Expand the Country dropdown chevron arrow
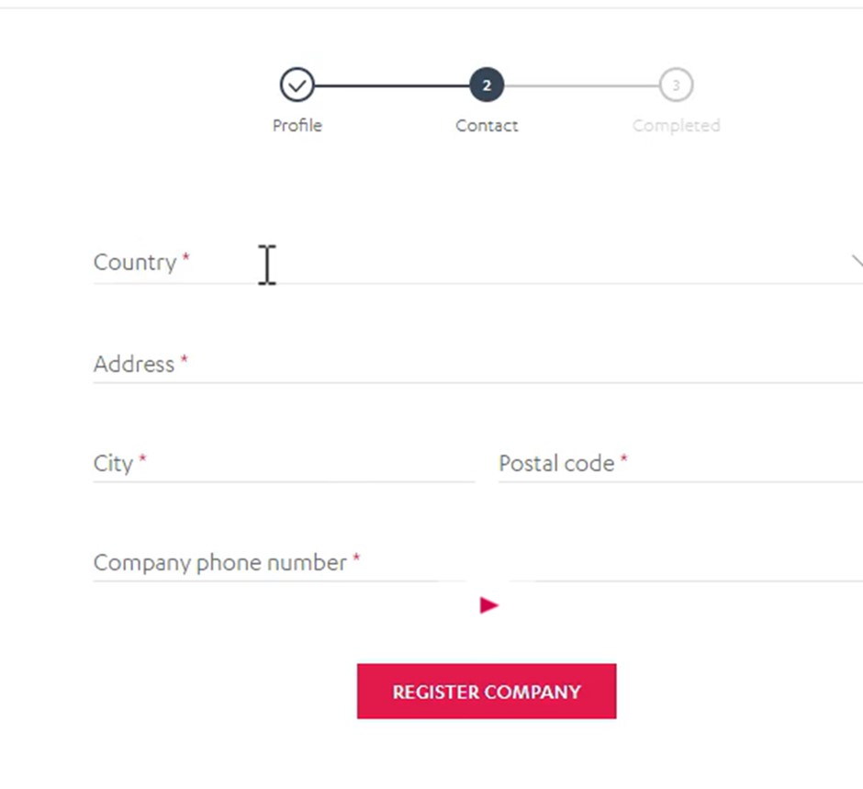The width and height of the screenshot is (863, 789). pos(857,261)
